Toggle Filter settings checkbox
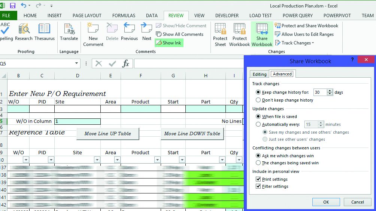The height and width of the screenshot is (211, 376). (x=258, y=186)
